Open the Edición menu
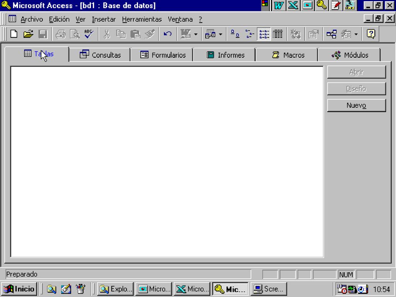Screen dimensions: 396x297 (59, 19)
